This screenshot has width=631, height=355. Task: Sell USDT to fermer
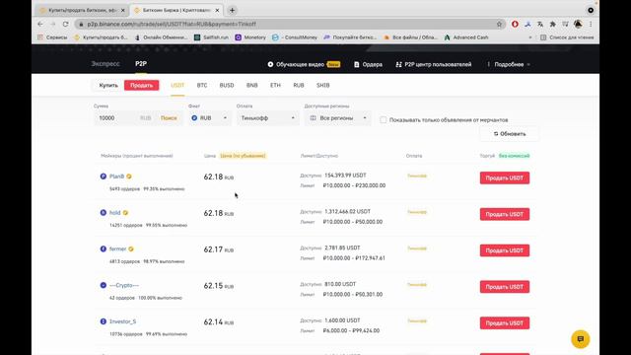tap(505, 250)
